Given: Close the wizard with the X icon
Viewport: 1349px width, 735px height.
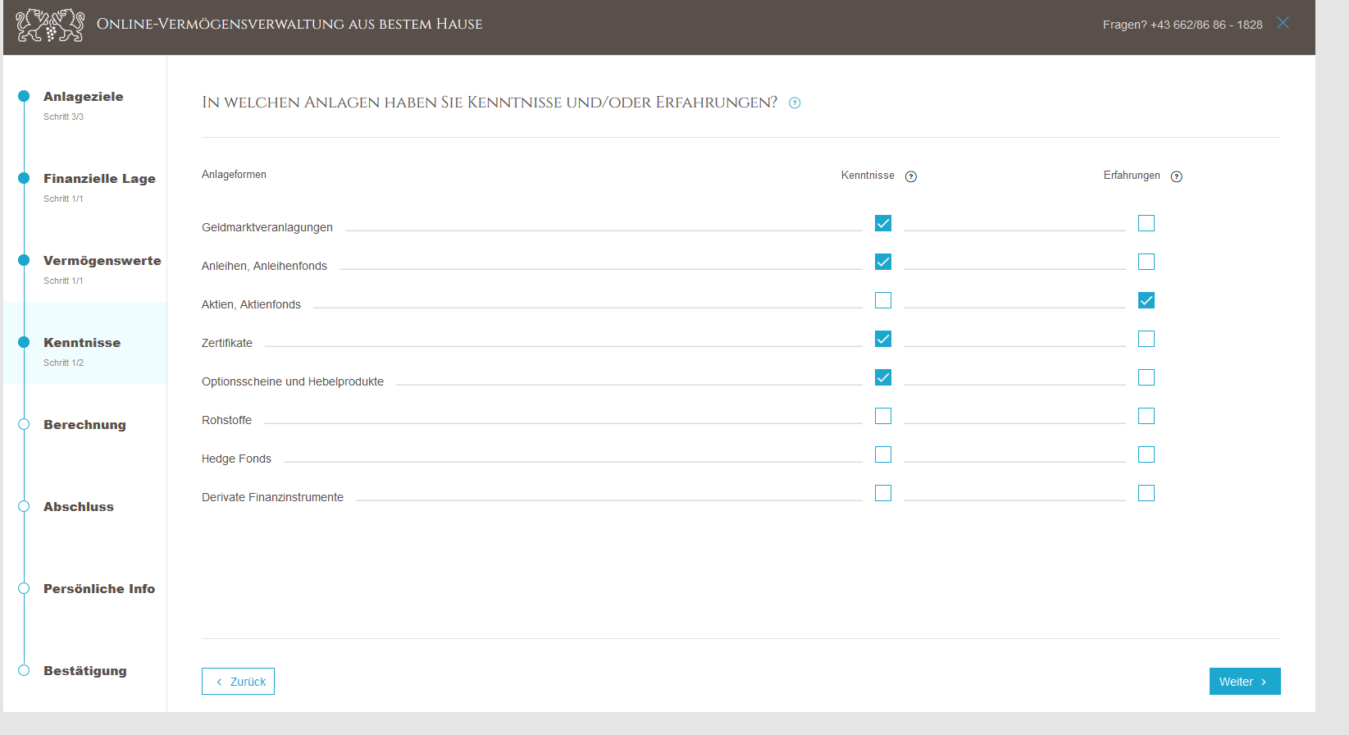Looking at the screenshot, I should (x=1283, y=23).
